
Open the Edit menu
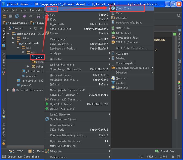(14, 10)
